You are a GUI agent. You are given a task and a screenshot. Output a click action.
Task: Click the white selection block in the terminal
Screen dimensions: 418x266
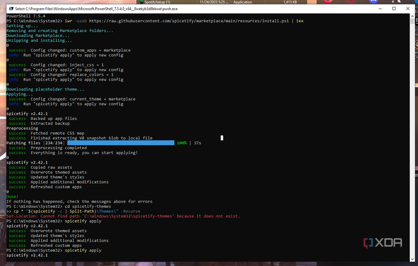222,138
